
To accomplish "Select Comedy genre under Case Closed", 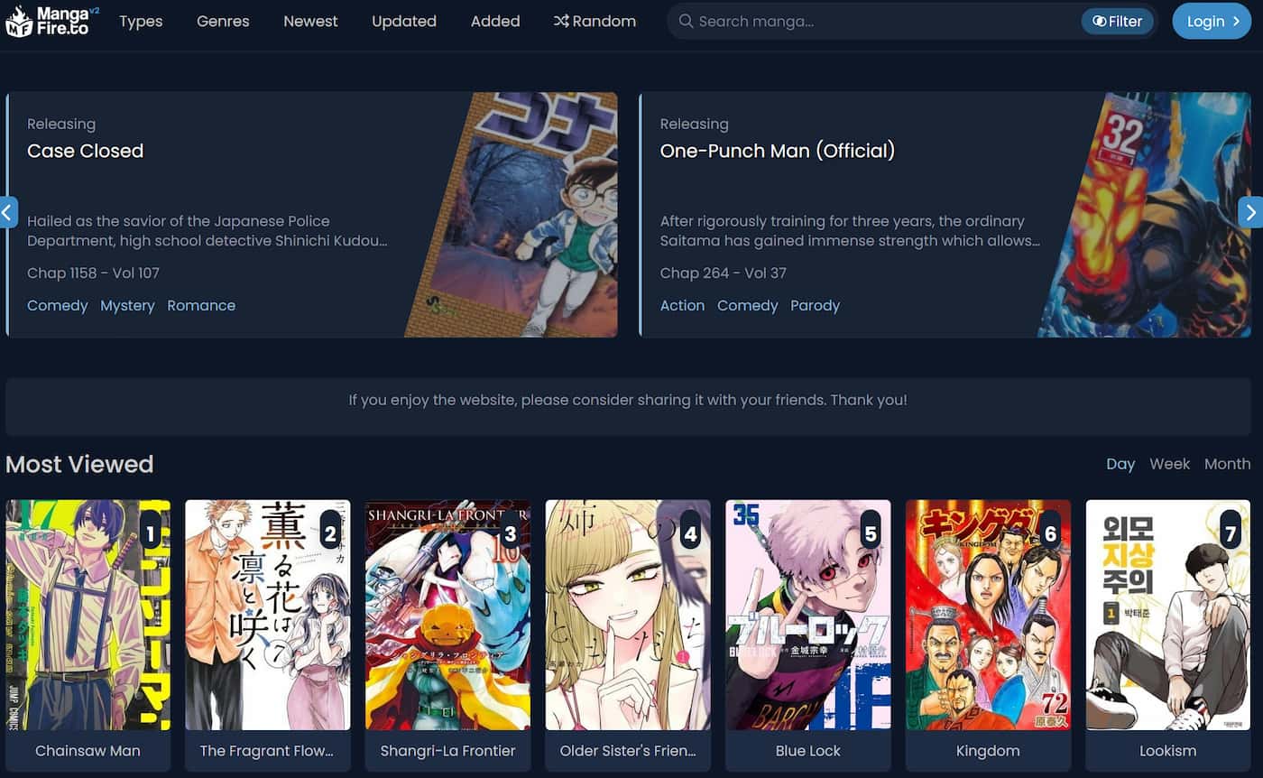I will point(58,305).
